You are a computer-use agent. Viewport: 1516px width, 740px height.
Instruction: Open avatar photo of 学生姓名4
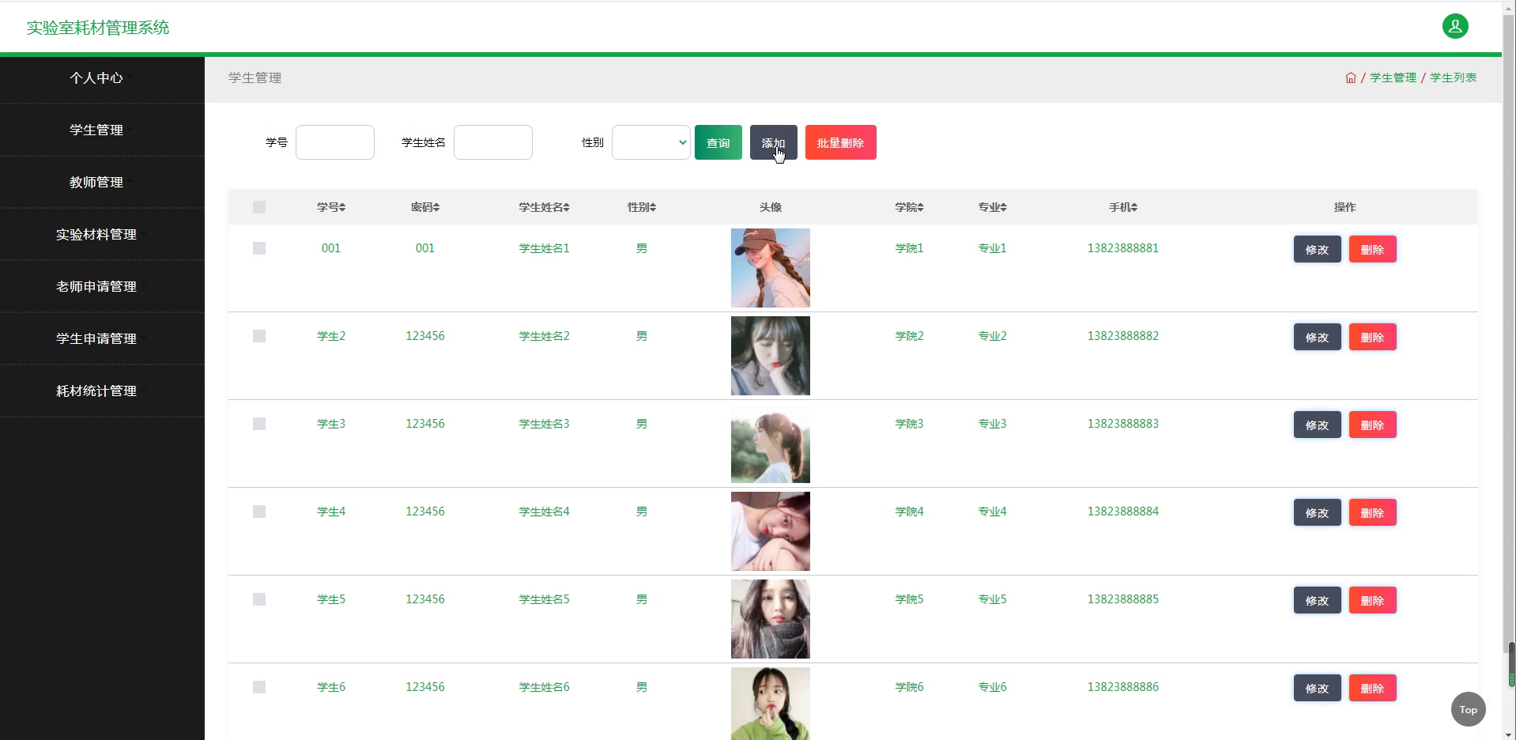(771, 531)
